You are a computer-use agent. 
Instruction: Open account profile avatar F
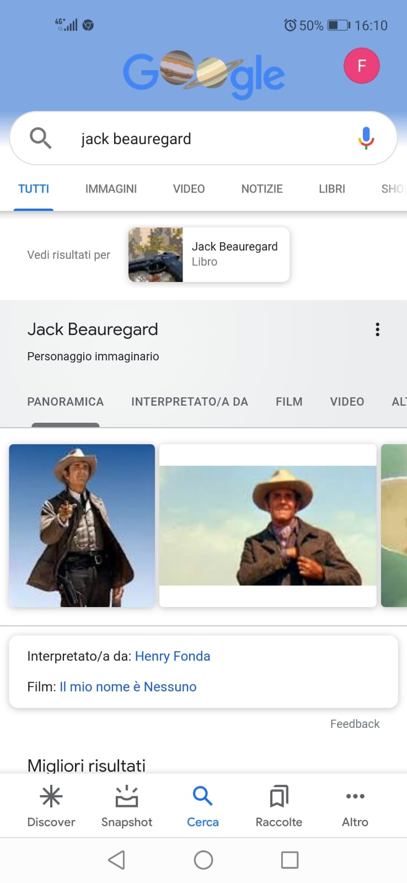362,66
